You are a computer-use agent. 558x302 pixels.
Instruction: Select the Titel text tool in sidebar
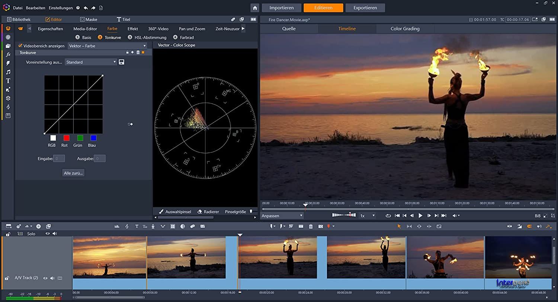tap(8, 81)
